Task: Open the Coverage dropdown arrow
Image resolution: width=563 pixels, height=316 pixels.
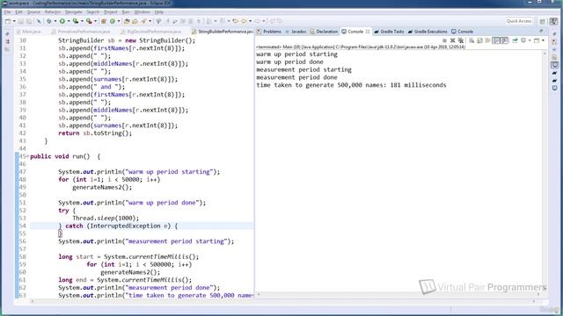Action: click(x=82, y=21)
